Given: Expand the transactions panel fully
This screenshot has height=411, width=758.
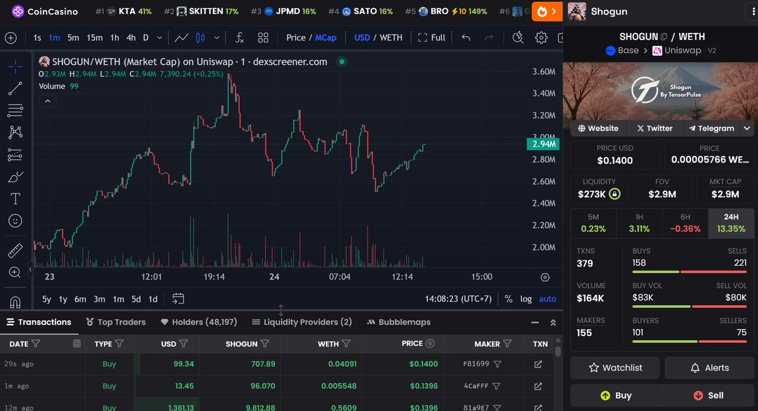Looking at the screenshot, I should [553, 322].
